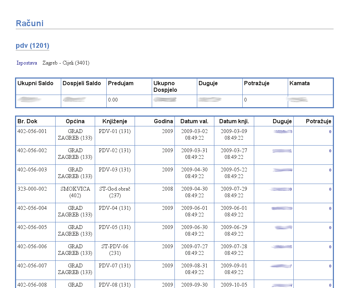This screenshot has width=350, height=288.
Task: Click the Općina column header
Action: 75,121
